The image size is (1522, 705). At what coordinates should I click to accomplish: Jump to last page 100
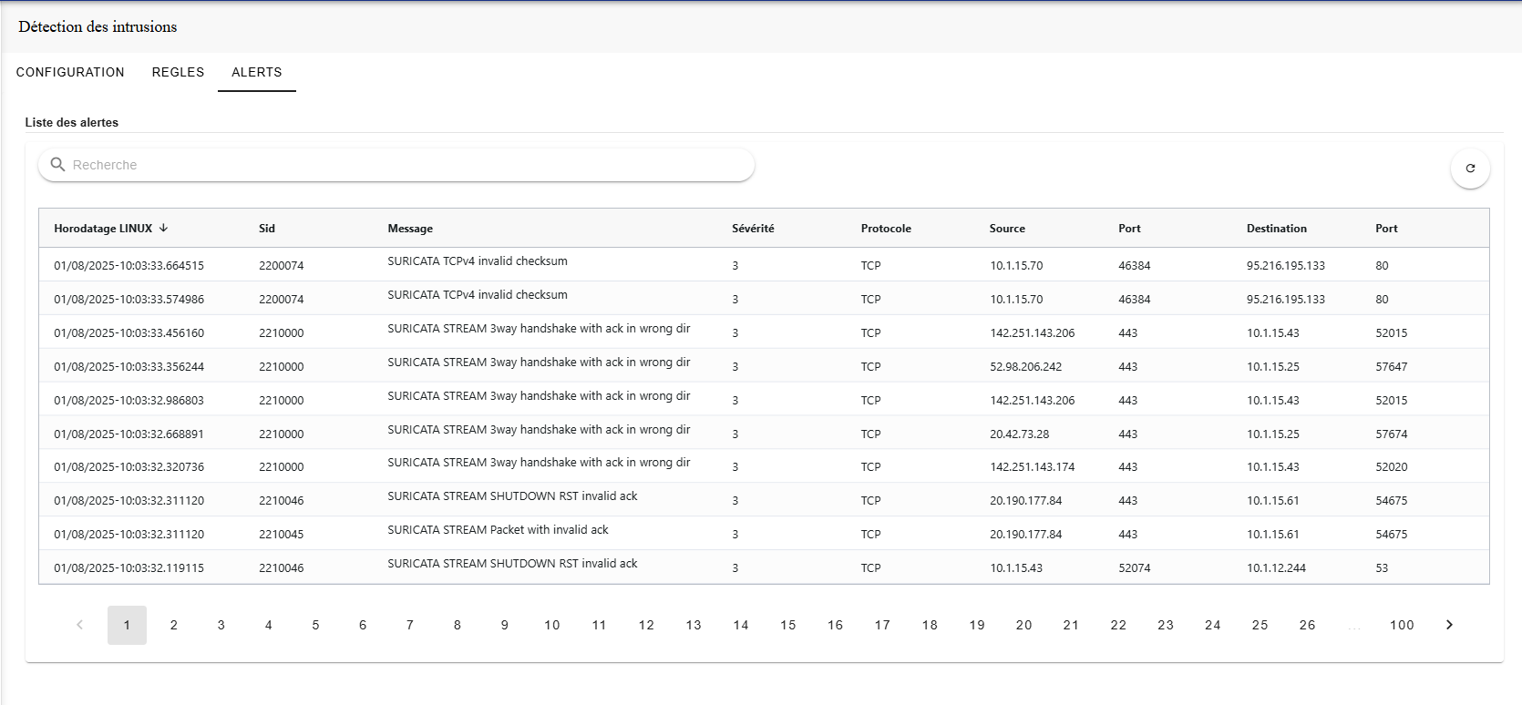(1402, 625)
